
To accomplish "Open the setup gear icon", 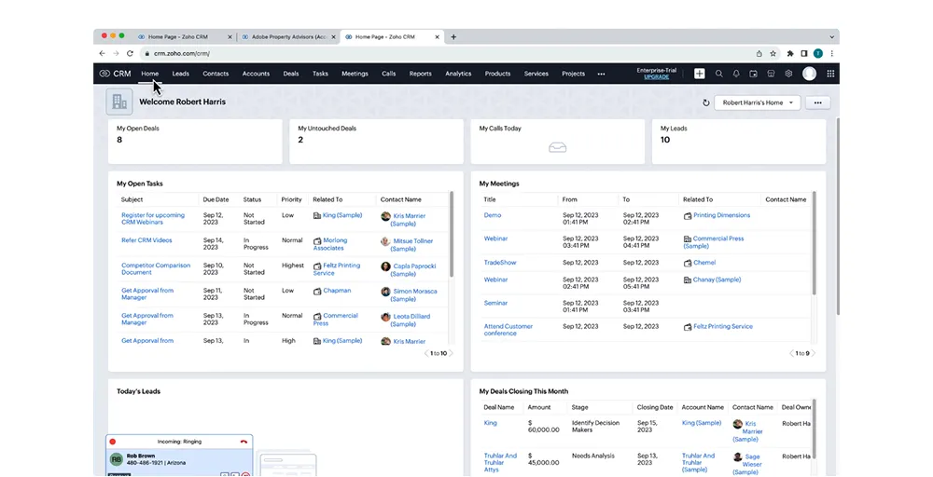I will 788,74.
